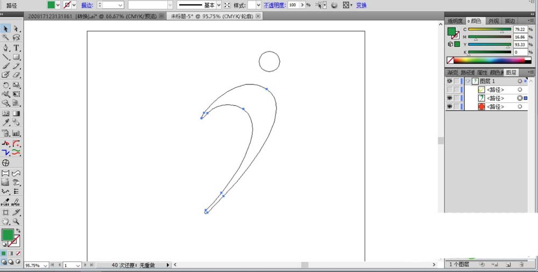The image size is (538, 272).
Task: Open fill color dropdown in control bar
Action: pyautogui.click(x=58, y=5)
